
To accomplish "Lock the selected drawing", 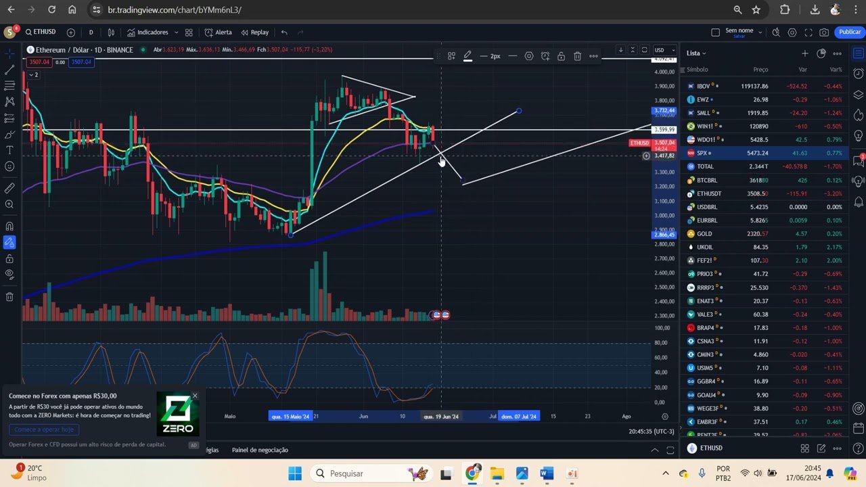I will tap(561, 56).
